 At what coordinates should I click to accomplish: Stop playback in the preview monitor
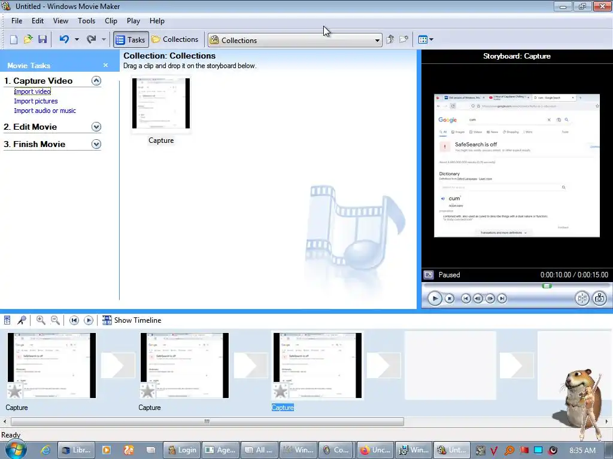[x=450, y=299]
